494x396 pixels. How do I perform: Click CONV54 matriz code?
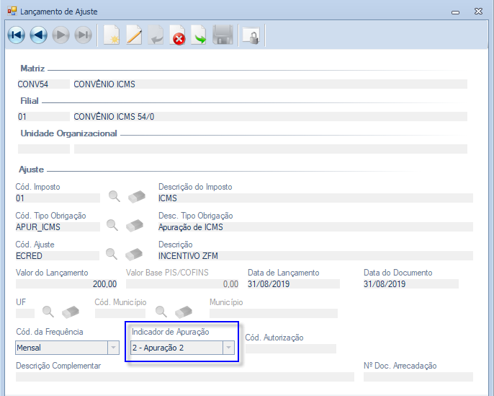(x=33, y=84)
